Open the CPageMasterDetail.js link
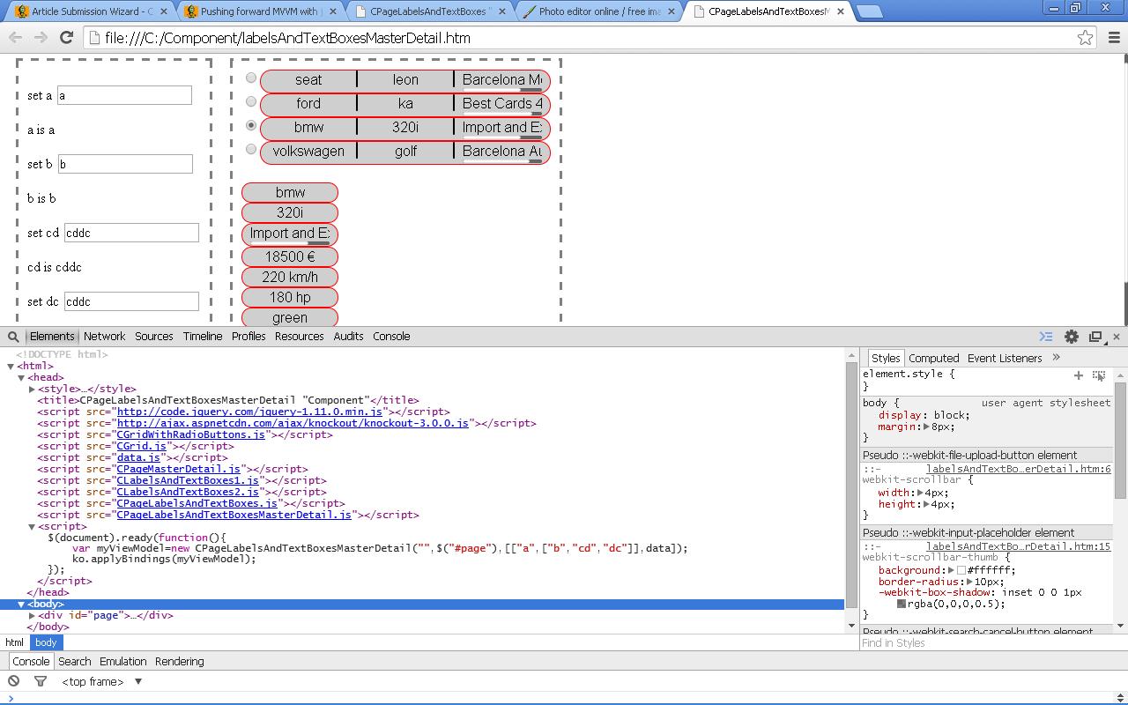The image size is (1128, 705). (178, 469)
